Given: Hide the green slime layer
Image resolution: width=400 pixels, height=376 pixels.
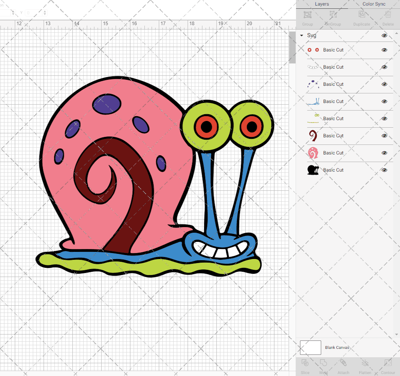Looking at the screenshot, I should (384, 119).
